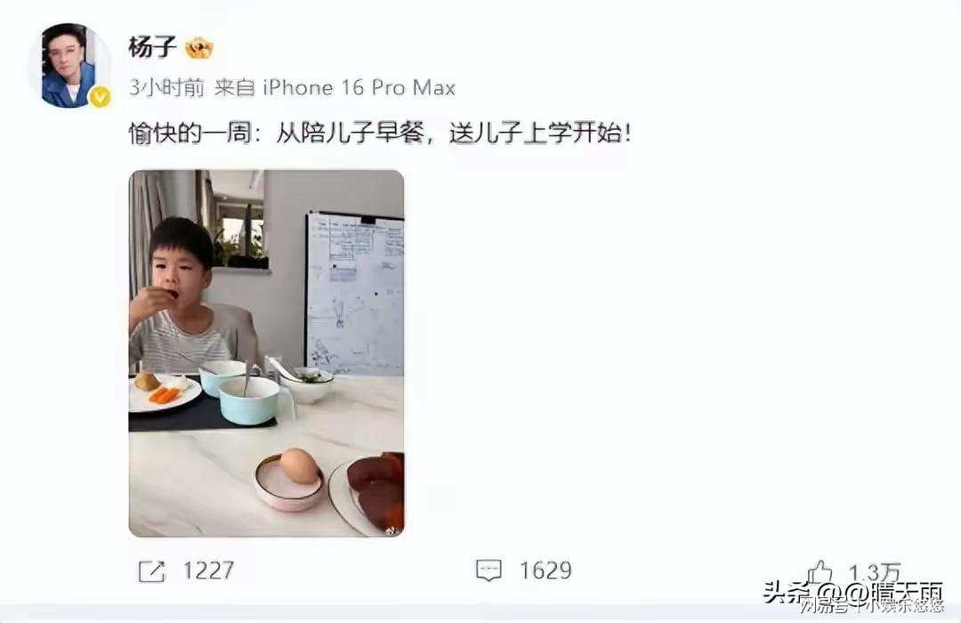Click the comment count 1629
The width and height of the screenshot is (961, 623).
tap(545, 570)
